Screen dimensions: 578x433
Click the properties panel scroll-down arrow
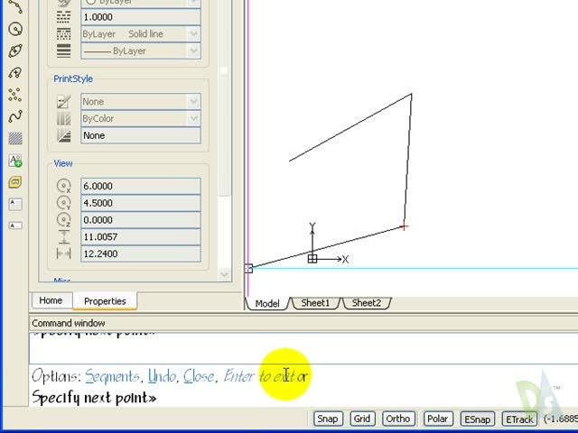[x=224, y=274]
